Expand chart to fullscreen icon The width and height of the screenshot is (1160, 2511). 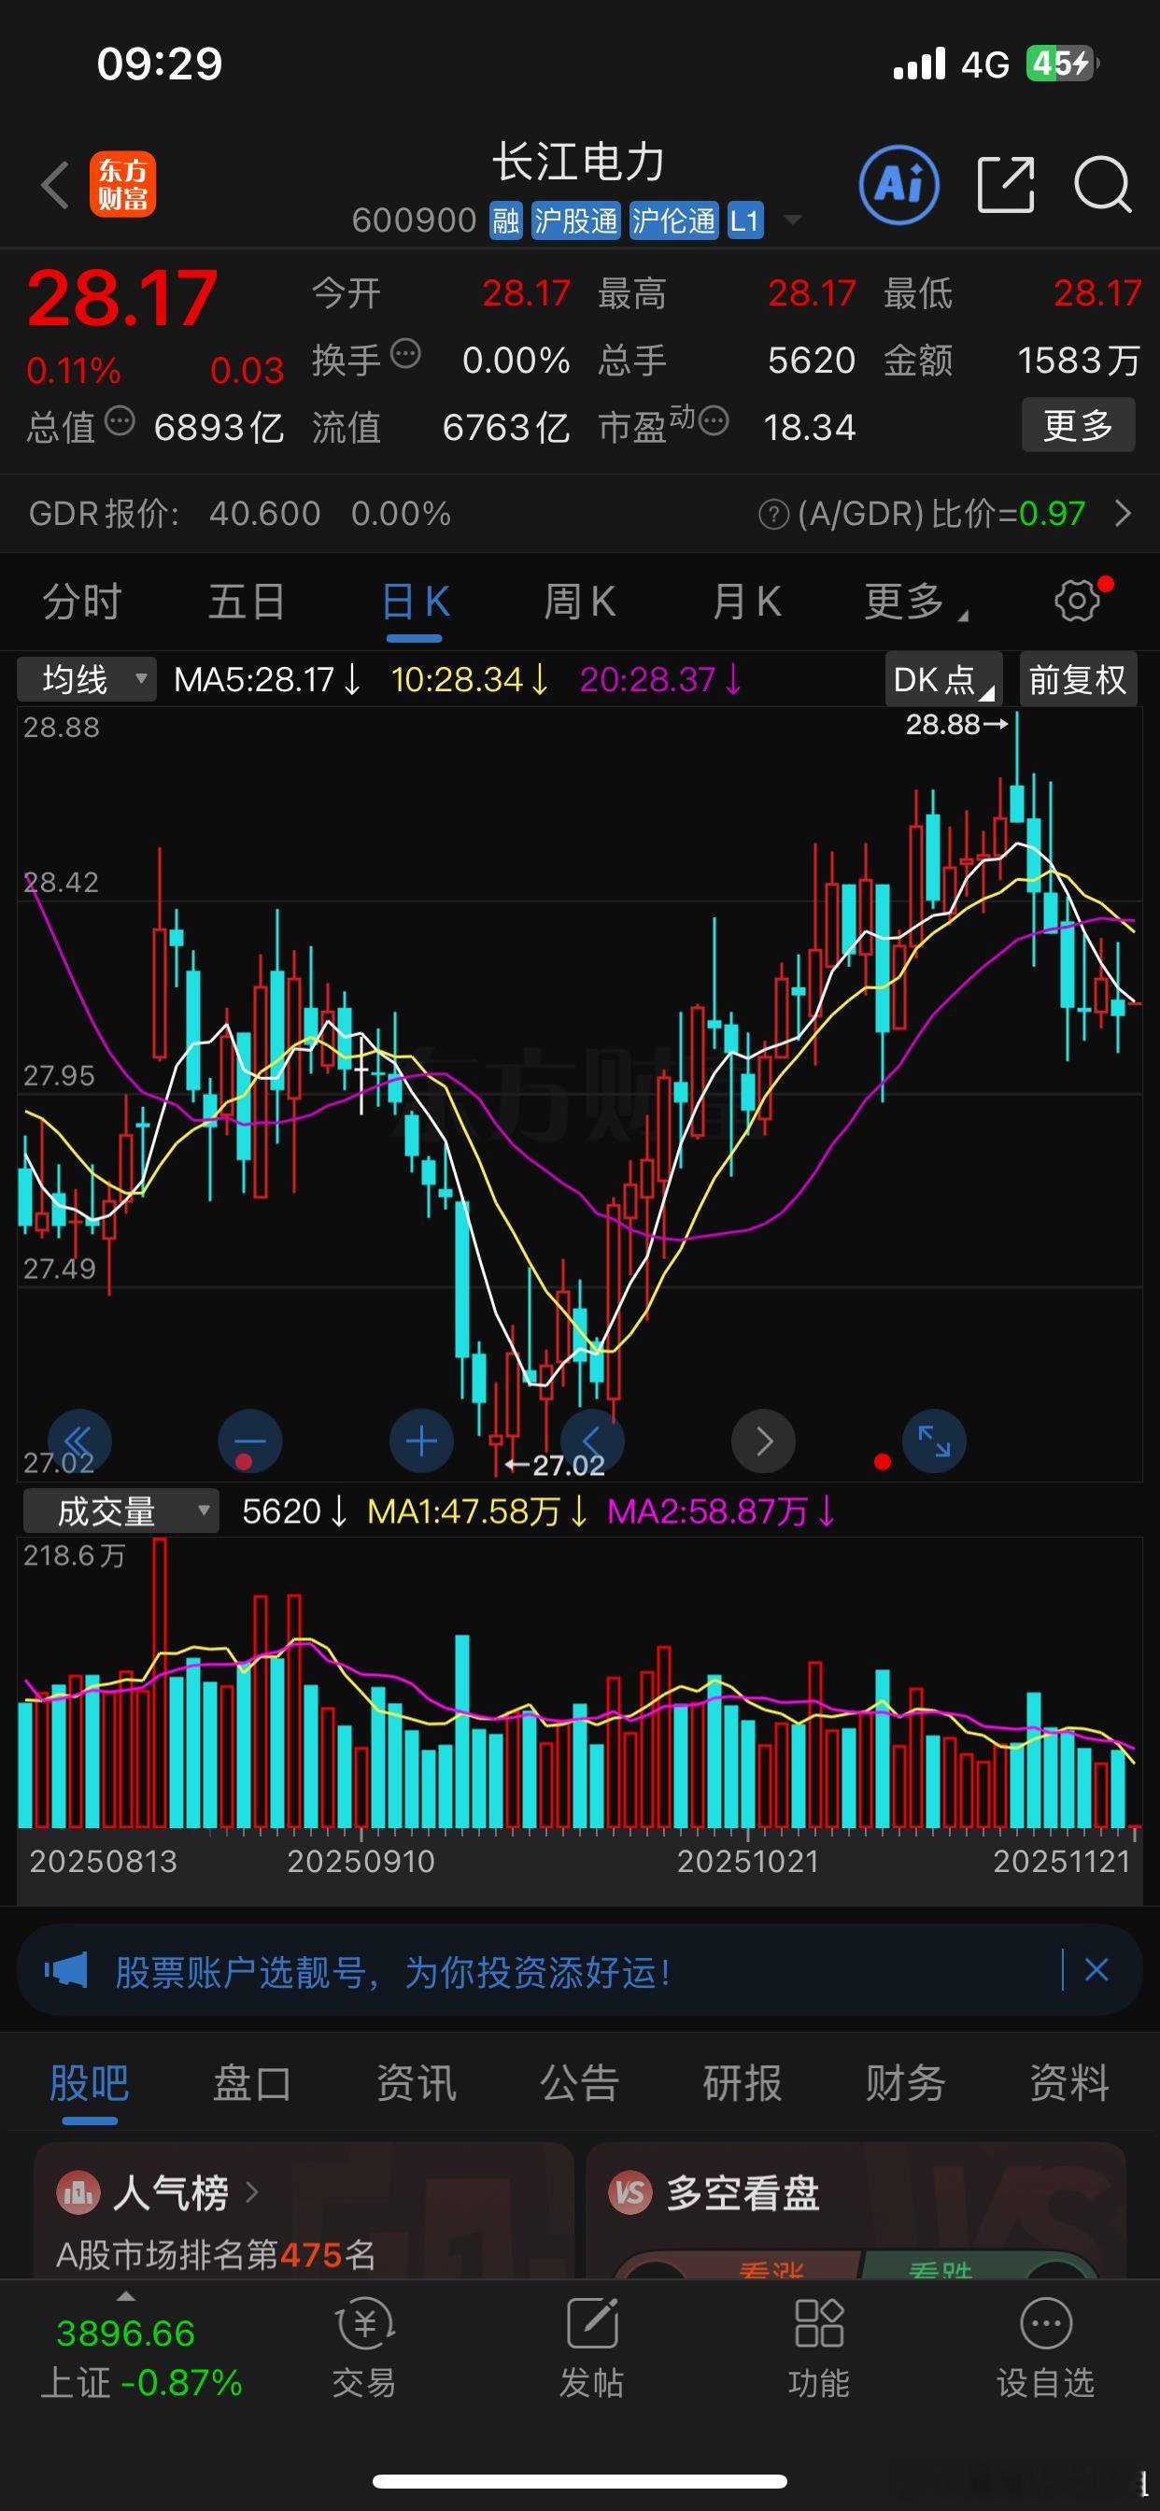point(934,1440)
